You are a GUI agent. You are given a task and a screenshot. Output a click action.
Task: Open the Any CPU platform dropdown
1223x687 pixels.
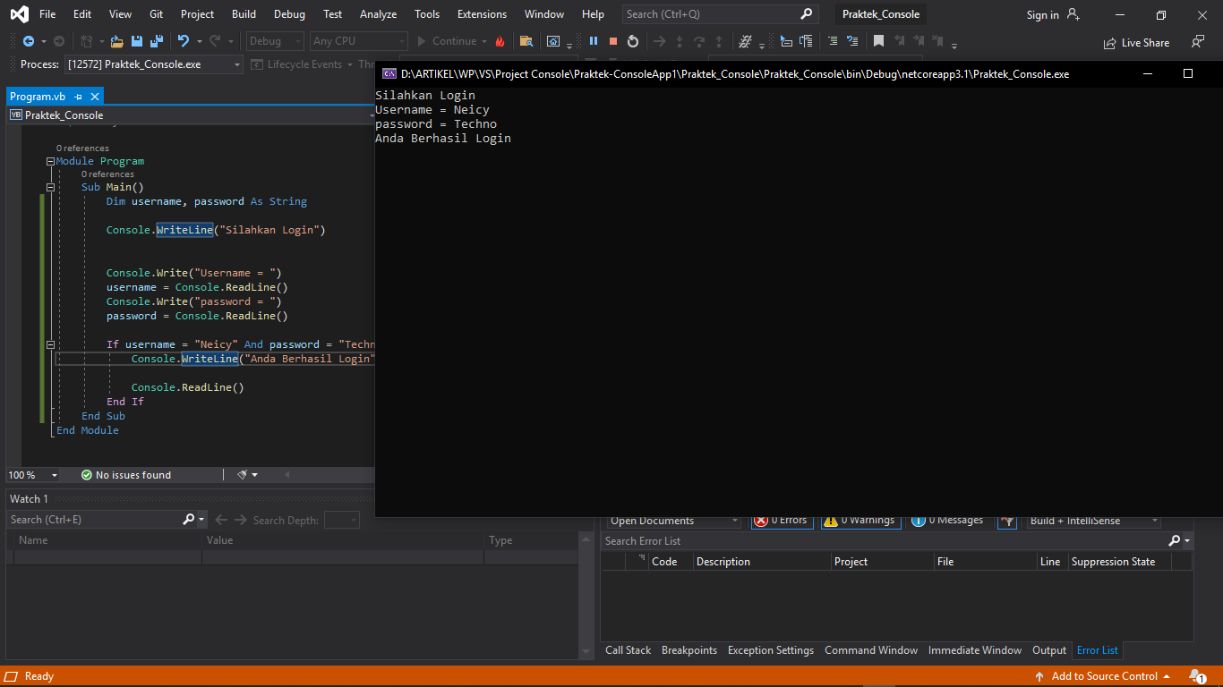pyautogui.click(x=358, y=41)
